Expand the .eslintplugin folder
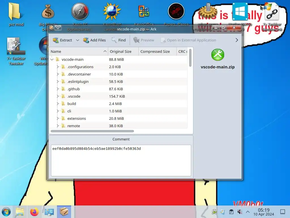Screen dimensions: 290x218 [57, 81]
